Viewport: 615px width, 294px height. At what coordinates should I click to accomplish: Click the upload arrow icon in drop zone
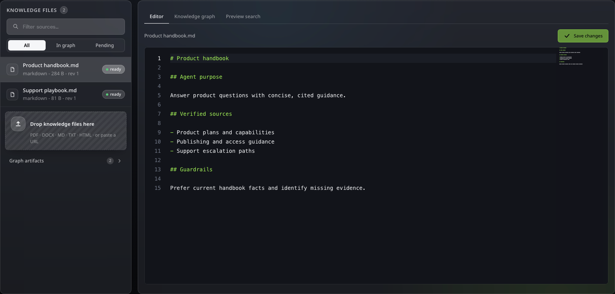(18, 124)
